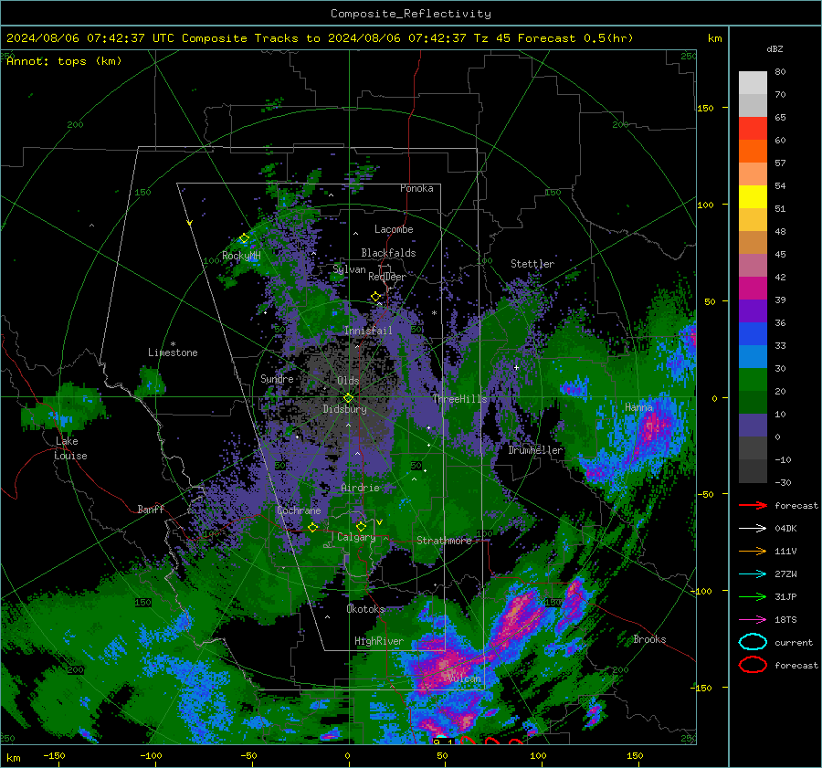Select the bright yellow dBZ legend swatch
822x768 pixels.
(753, 196)
